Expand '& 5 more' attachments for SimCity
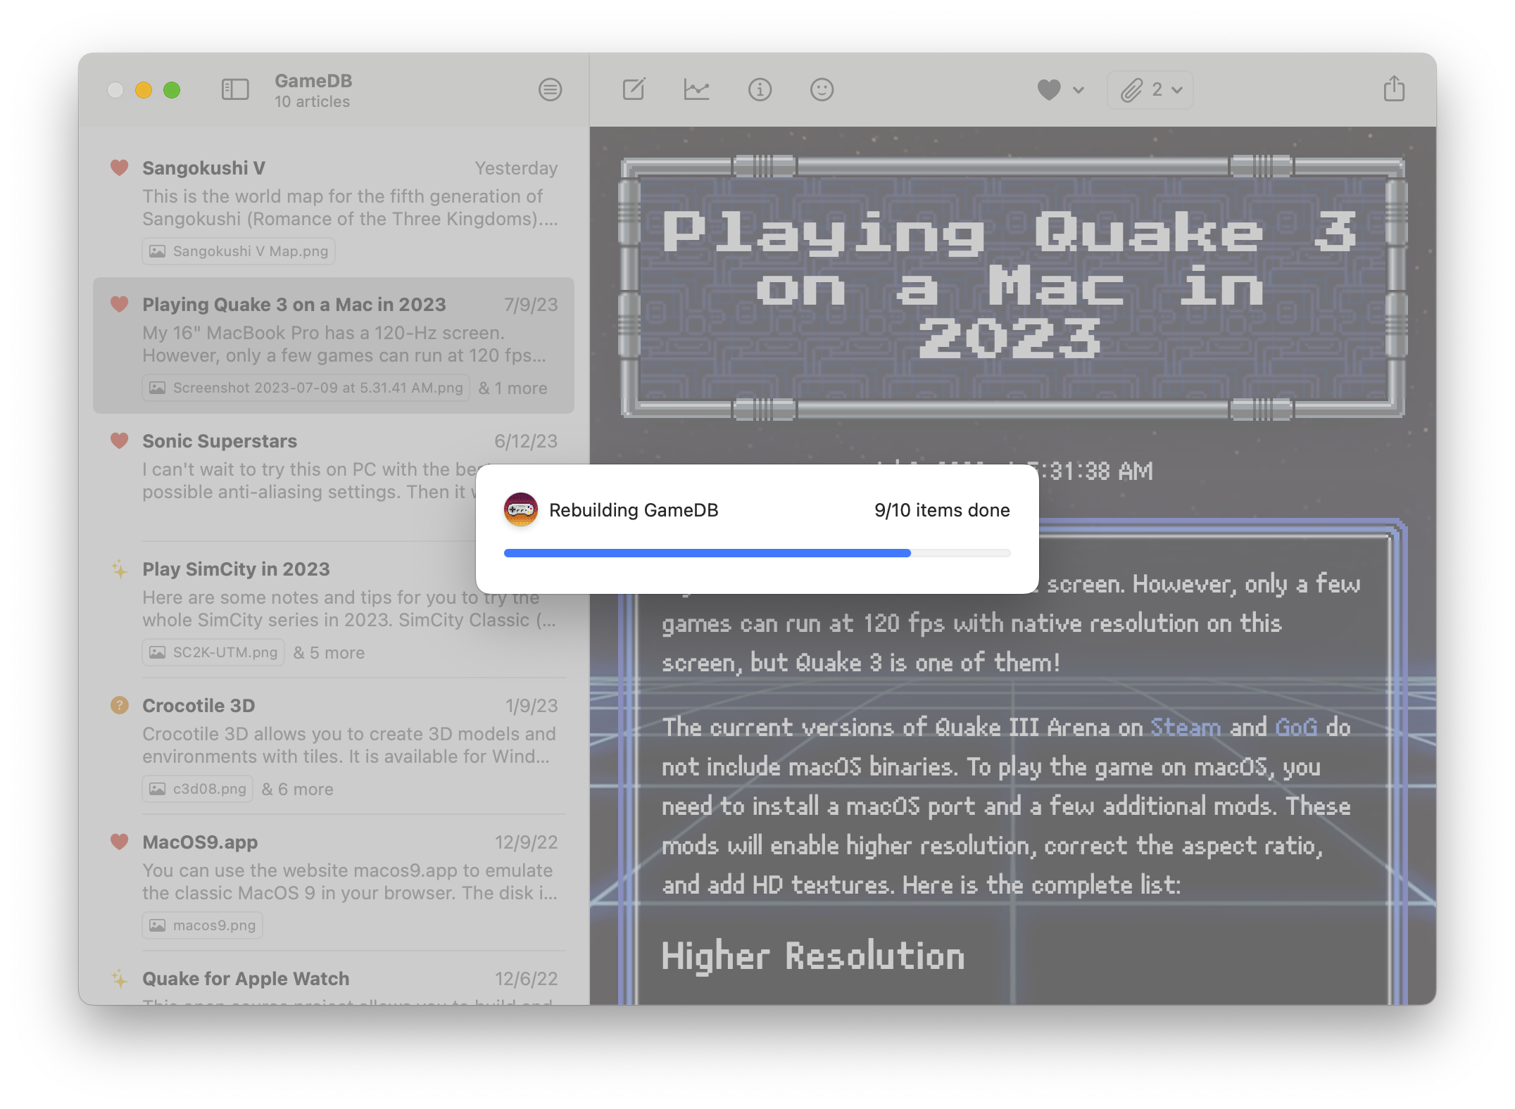This screenshot has width=1515, height=1109. (329, 652)
